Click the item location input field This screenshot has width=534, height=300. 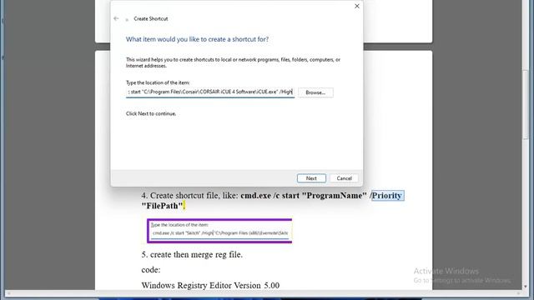pyautogui.click(x=210, y=92)
